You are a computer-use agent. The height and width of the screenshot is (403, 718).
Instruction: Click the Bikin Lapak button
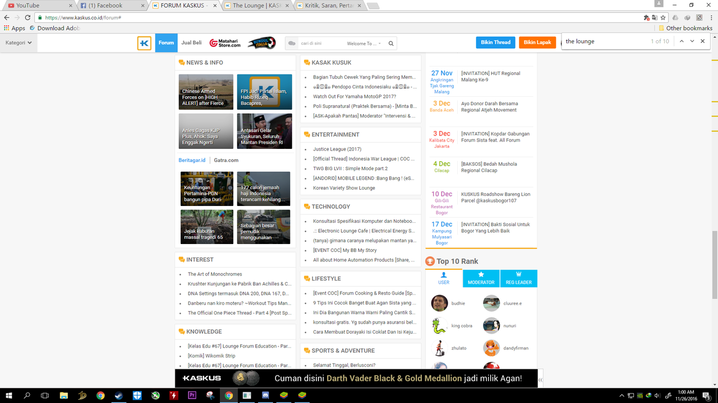537,43
